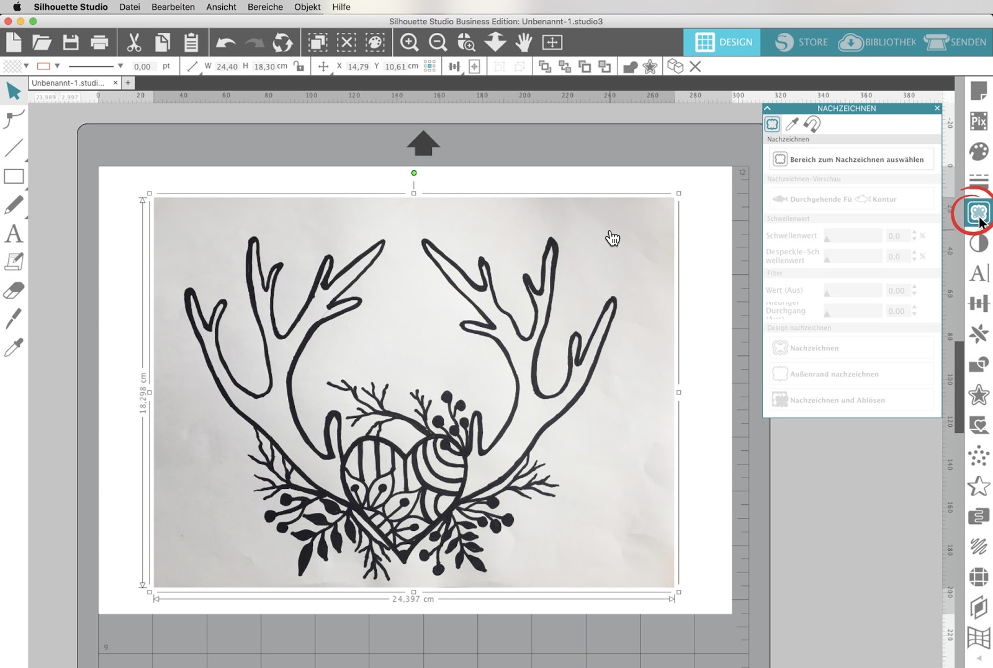
Task: Toggle the aspect ratio lock
Action: [x=299, y=66]
